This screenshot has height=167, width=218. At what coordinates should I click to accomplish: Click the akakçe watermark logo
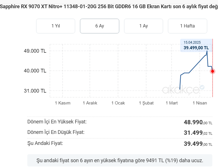(x=181, y=90)
